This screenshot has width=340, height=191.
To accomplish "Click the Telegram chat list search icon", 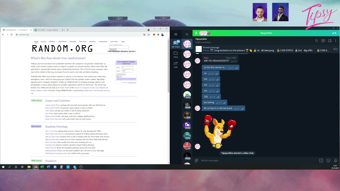I will click(187, 34).
